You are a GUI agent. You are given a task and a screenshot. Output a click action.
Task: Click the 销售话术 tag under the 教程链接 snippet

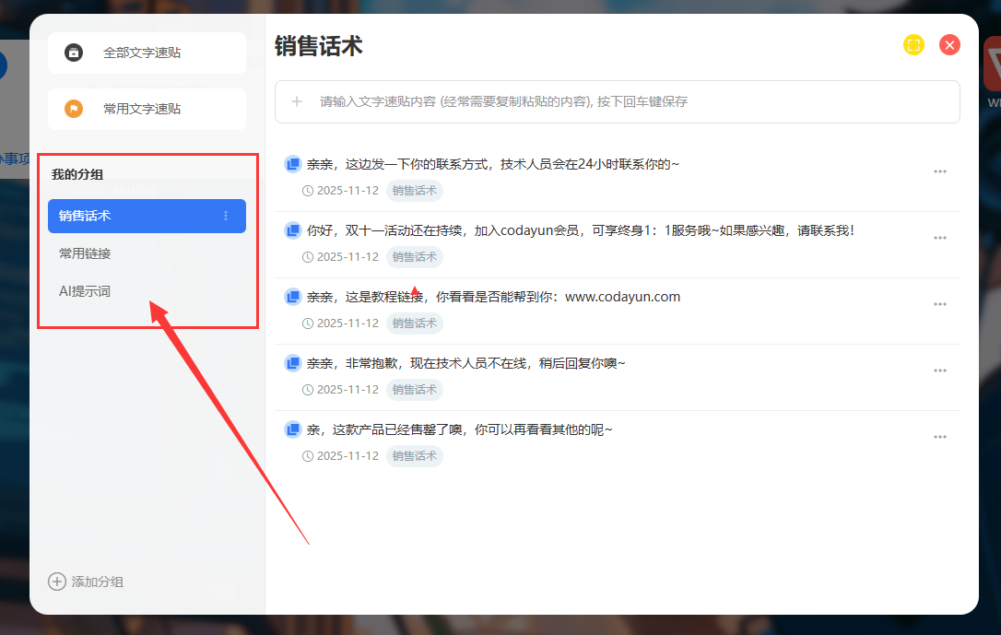415,323
